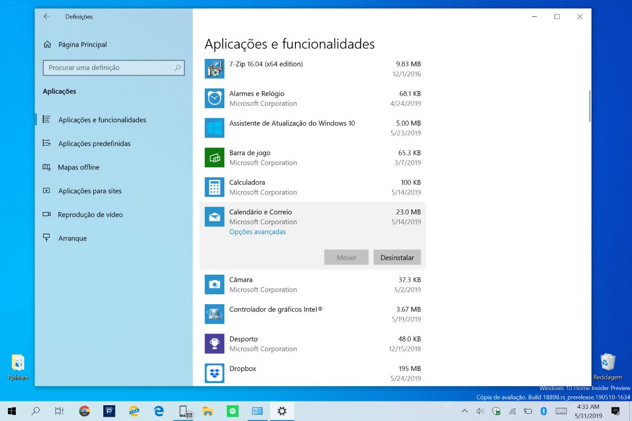Open File Explorer from taskbar

click(208, 411)
